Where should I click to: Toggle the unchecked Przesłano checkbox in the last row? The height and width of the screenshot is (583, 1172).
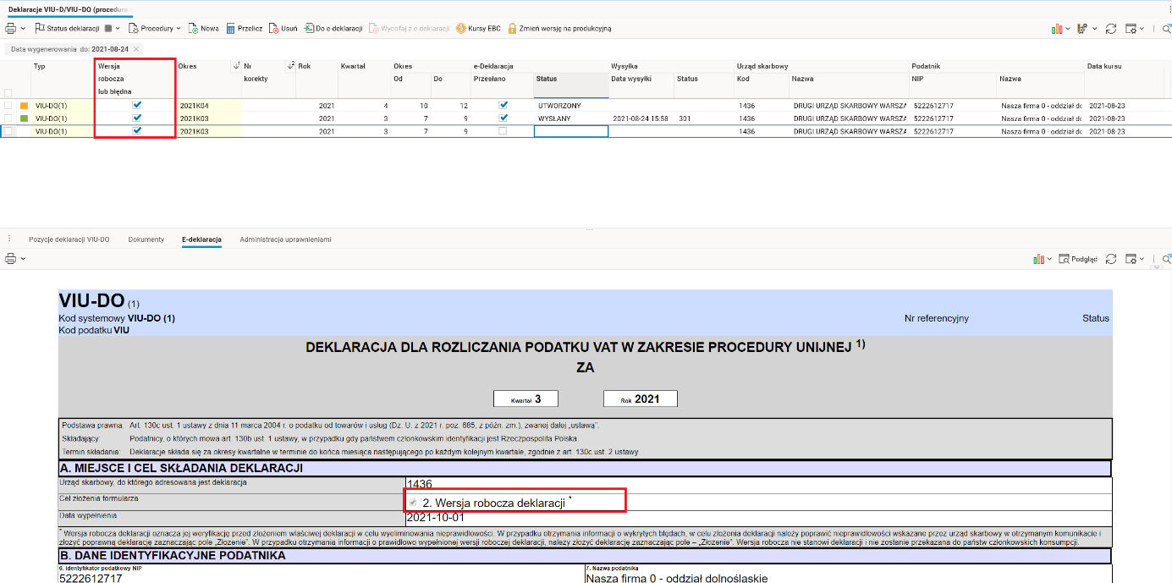(x=503, y=131)
